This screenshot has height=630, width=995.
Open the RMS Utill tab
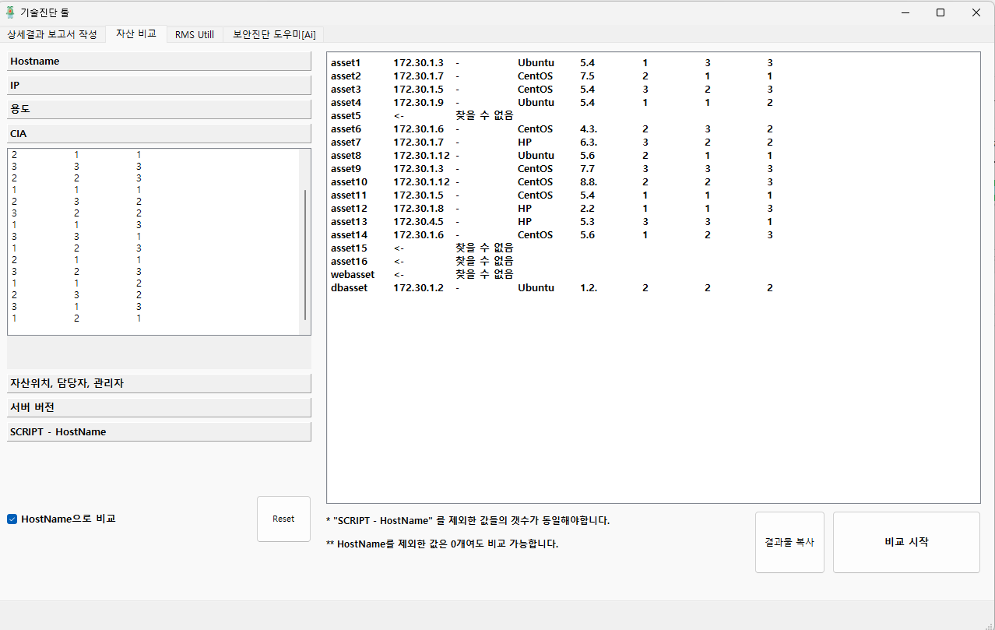tap(195, 34)
